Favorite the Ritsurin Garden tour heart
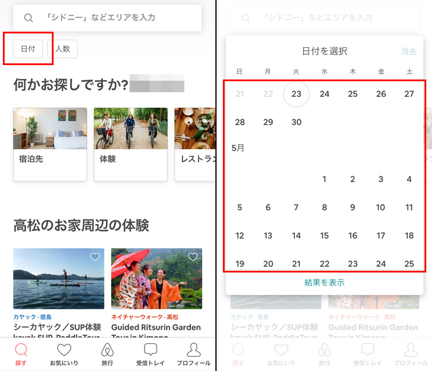This screenshot has height=371, width=432. [193, 256]
